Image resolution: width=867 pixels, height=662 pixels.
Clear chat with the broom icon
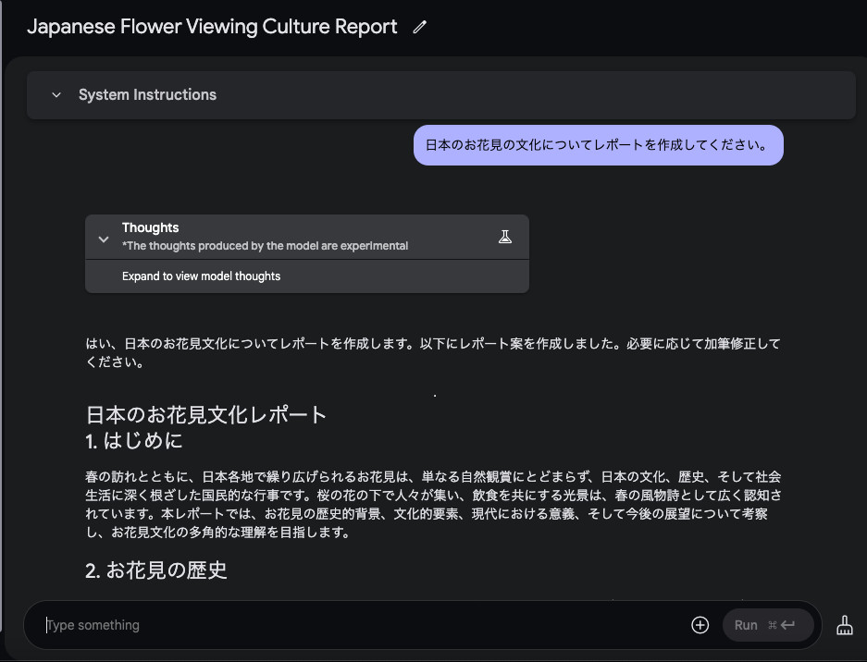coord(844,625)
